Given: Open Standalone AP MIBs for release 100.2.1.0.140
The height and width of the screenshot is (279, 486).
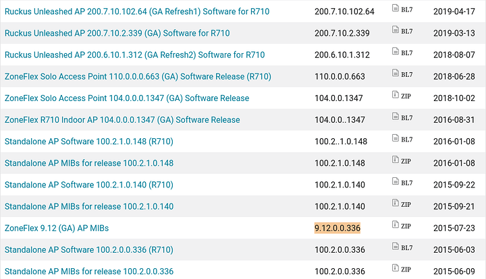Looking at the screenshot, I should click(89, 206).
